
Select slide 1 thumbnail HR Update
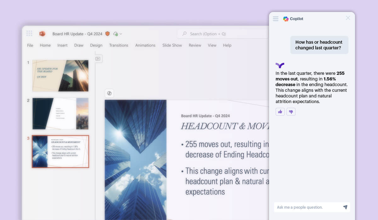(60, 76)
